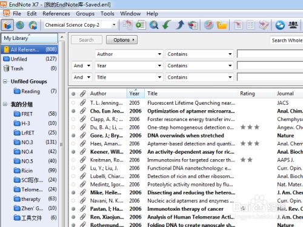The height and width of the screenshot is (227, 303).
Task: Click the New Reference icon
Action: [141, 25]
